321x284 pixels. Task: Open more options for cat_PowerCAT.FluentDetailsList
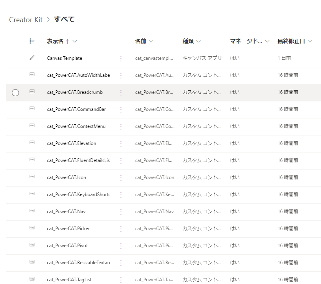click(121, 160)
